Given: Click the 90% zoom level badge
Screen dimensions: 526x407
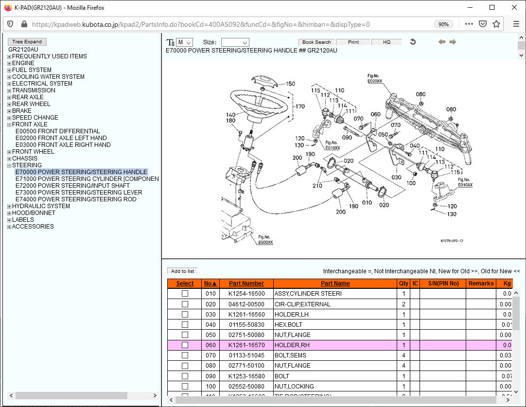Looking at the screenshot, I should (x=443, y=24).
